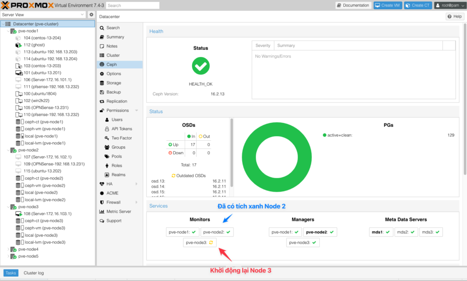
Task: Expand the pve-node5 tree node
Action: click(x=8, y=256)
